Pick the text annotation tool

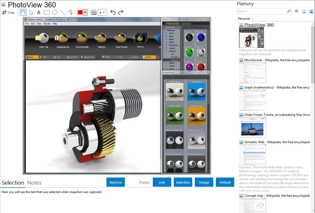(x=39, y=12)
